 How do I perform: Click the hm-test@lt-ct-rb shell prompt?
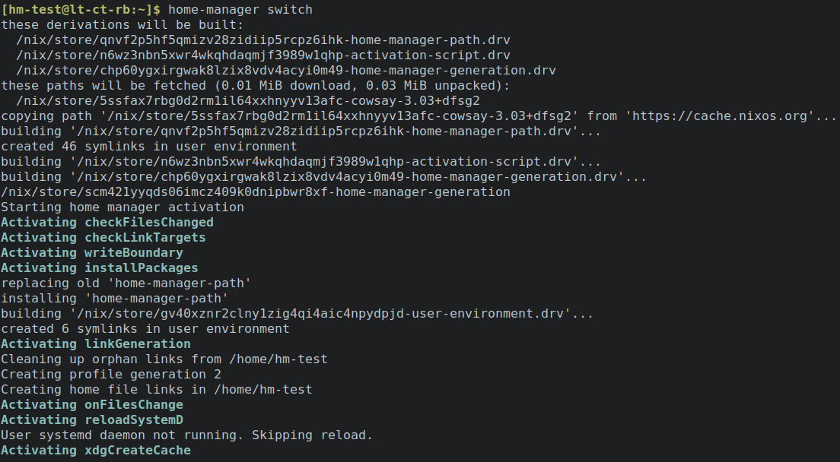80,10
